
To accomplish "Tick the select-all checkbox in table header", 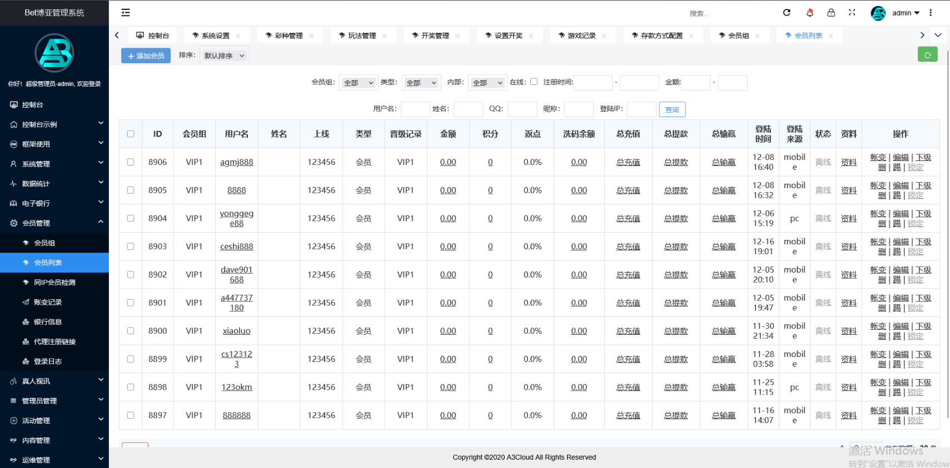I will click(x=131, y=134).
